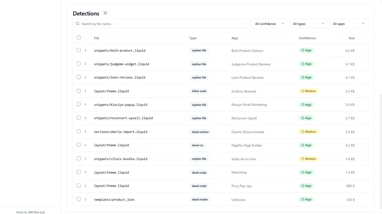Click the Size column header

(351, 38)
